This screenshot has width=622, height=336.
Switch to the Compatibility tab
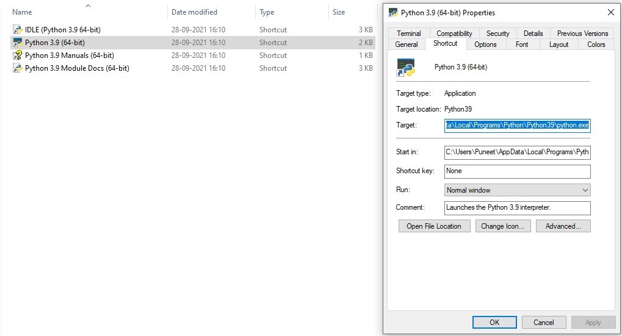pyautogui.click(x=454, y=34)
